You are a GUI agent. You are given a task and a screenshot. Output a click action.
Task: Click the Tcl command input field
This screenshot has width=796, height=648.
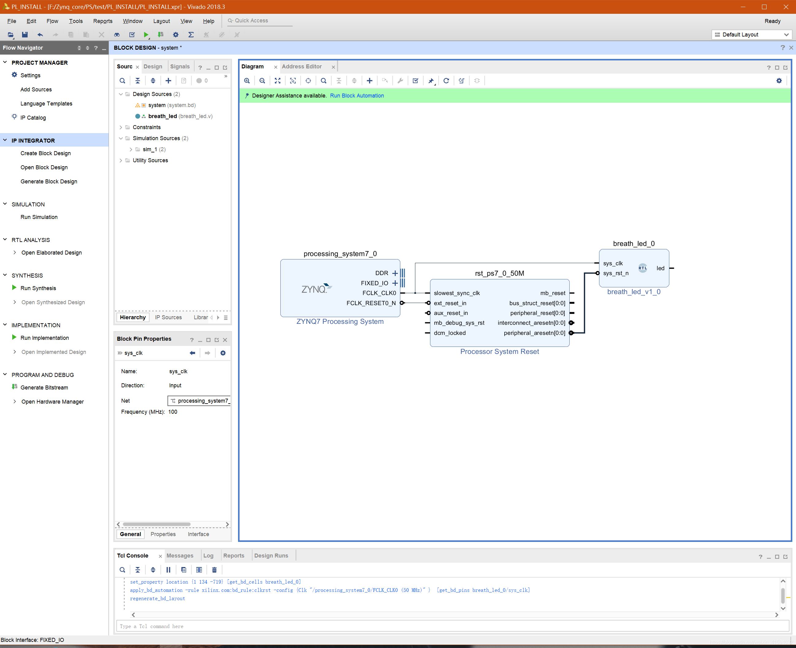coord(452,626)
